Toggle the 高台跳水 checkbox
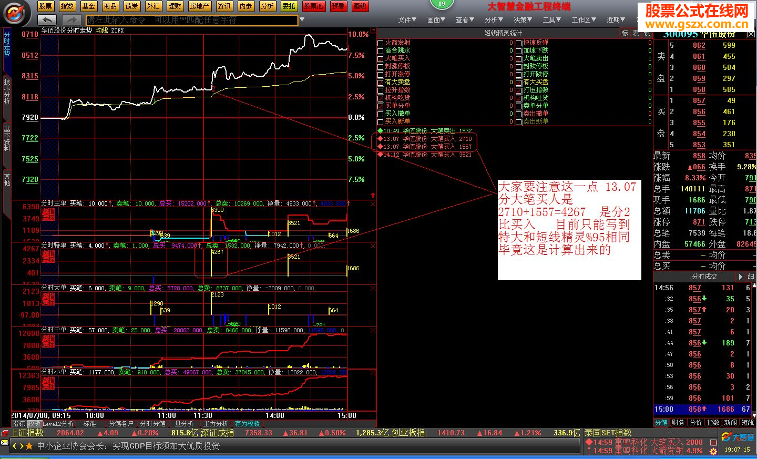Screen dimensions: 757x459 [x=381, y=50]
